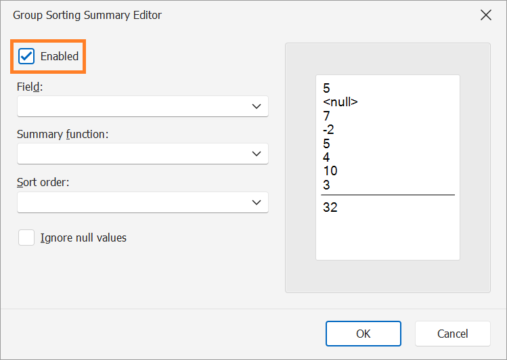Uncheck the Enabled checkbox
Screen dimensions: 507x360
tap(26, 56)
